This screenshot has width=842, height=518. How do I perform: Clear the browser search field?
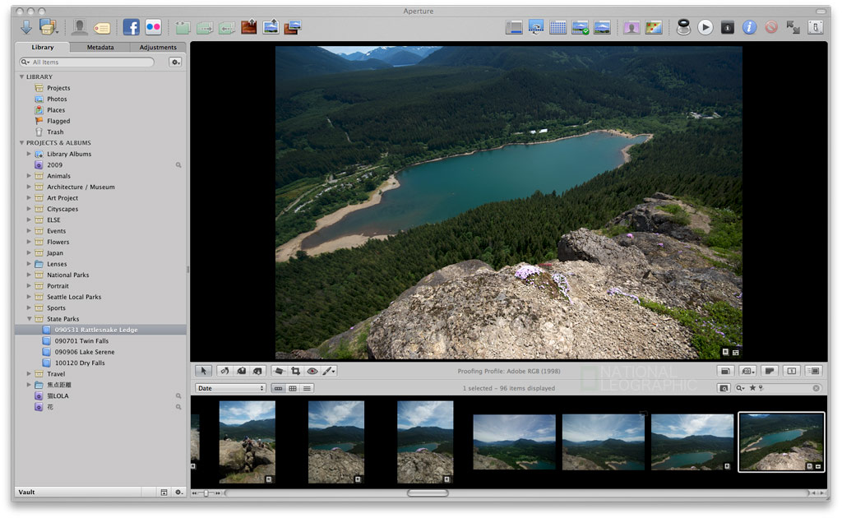click(817, 388)
